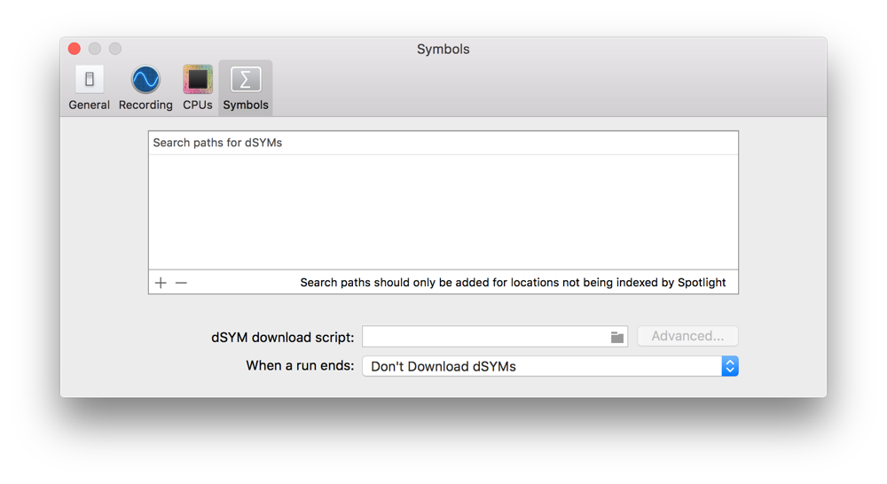Focus the dSYM download script text field
887x484 pixels.
(483, 337)
